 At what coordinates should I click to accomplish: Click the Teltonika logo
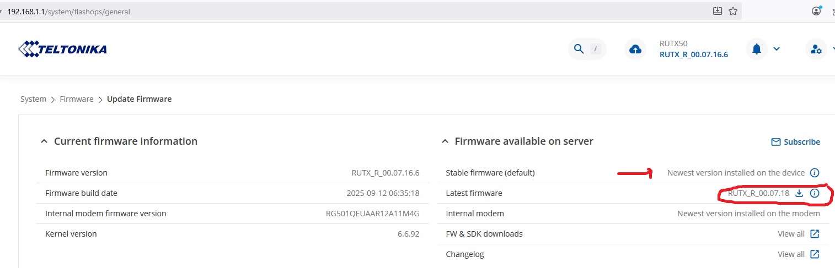point(62,50)
